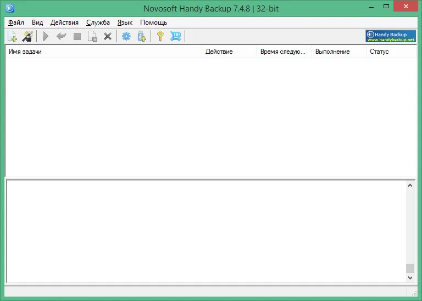Open settings gear icon in toolbar
The height and width of the screenshot is (301, 422).
(x=126, y=36)
